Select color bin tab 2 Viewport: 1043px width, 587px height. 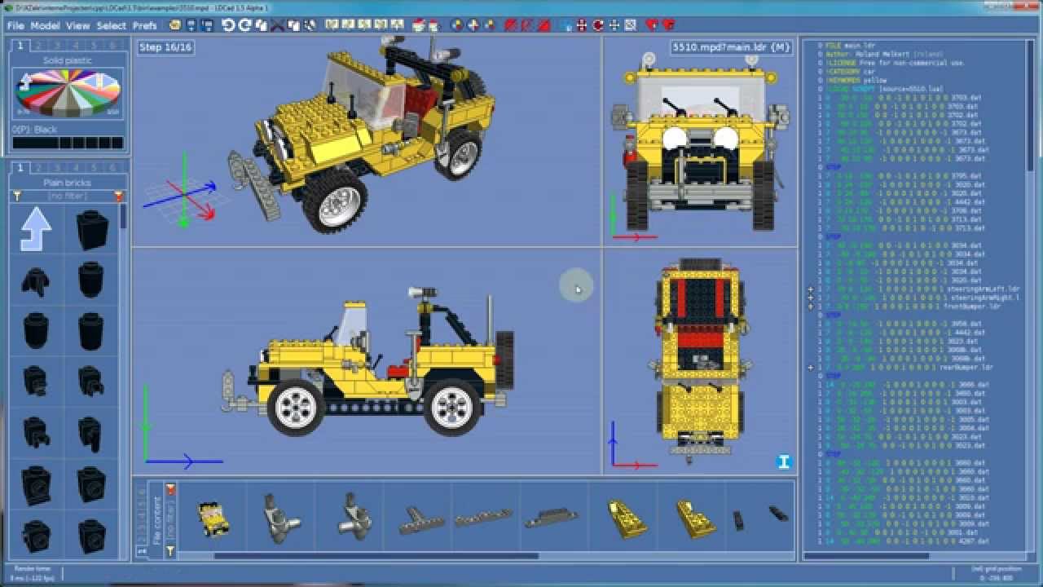[38, 46]
